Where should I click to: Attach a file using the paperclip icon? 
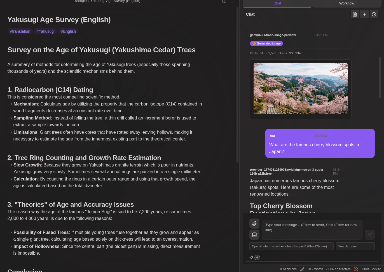(254, 223)
